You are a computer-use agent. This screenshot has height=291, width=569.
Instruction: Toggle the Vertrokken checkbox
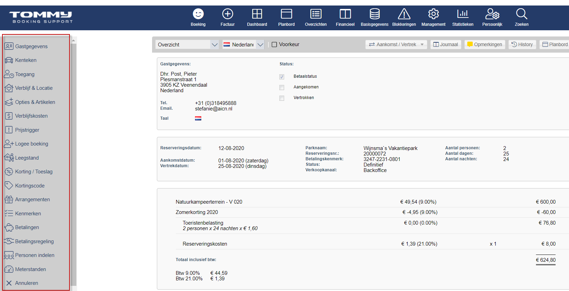[x=282, y=98]
